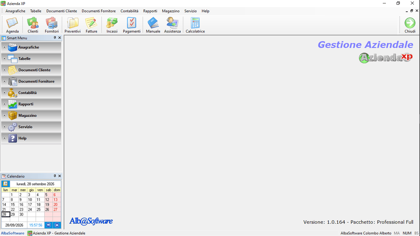This screenshot has height=236, width=420.
Task: Expand the Anagrafiche tree node
Action: pyautogui.click(x=4, y=47)
